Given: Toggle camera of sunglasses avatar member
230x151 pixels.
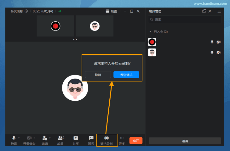Looking at the screenshot, I should 219,53.
